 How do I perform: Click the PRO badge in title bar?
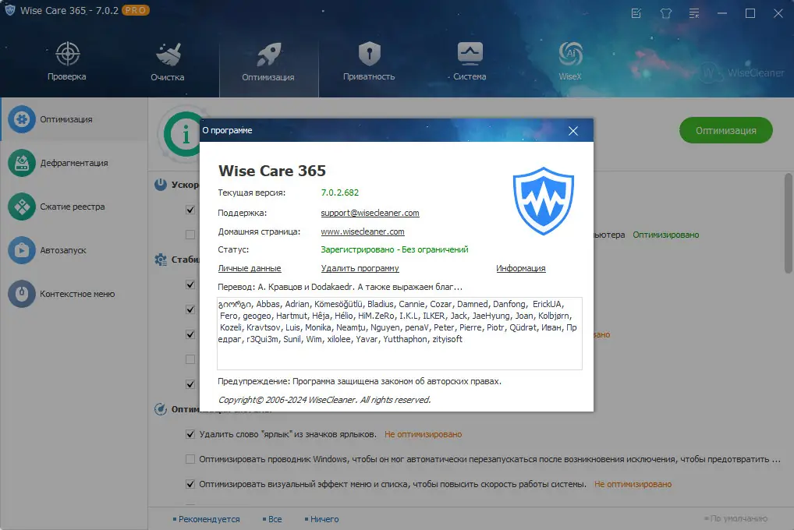(135, 10)
